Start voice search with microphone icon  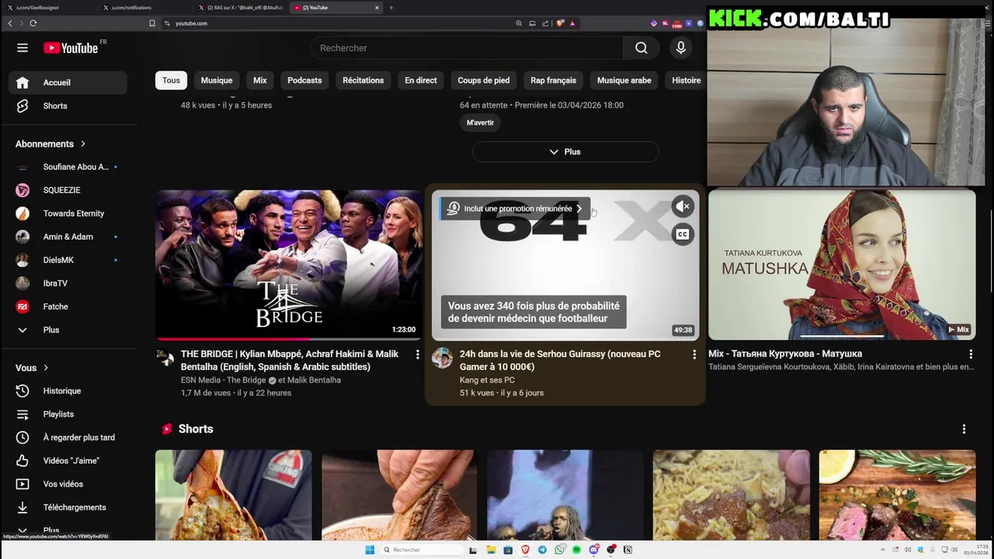(681, 48)
